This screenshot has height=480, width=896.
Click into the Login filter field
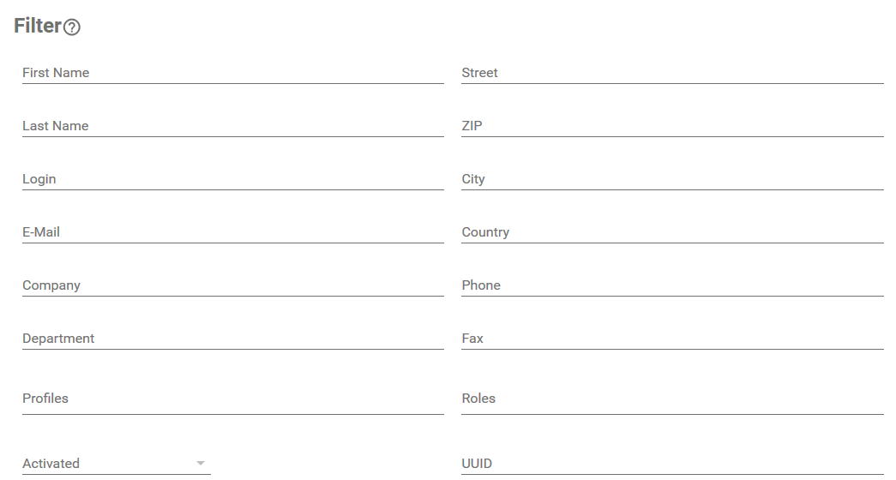pos(232,179)
